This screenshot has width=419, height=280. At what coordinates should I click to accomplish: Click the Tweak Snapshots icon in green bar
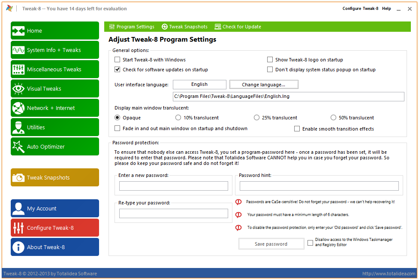(x=165, y=27)
